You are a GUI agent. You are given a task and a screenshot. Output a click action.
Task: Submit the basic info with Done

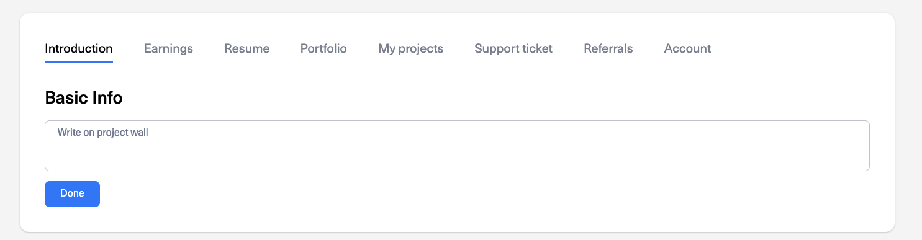[x=72, y=193]
